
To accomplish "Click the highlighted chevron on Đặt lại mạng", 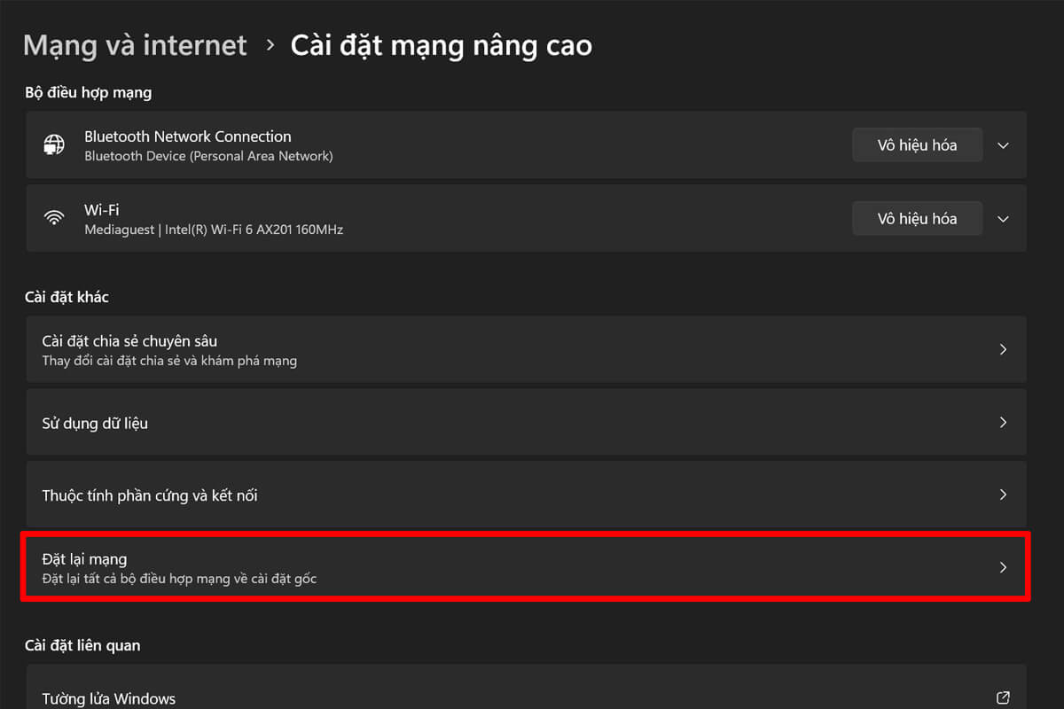I will point(1003,567).
